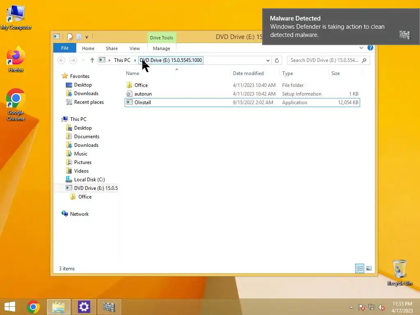Open My Computer desktop shortcut
The width and height of the screenshot is (420, 315).
coord(16,17)
